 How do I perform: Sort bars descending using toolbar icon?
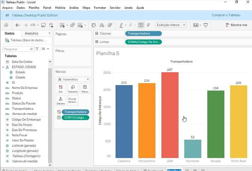pyautogui.click(x=110, y=25)
